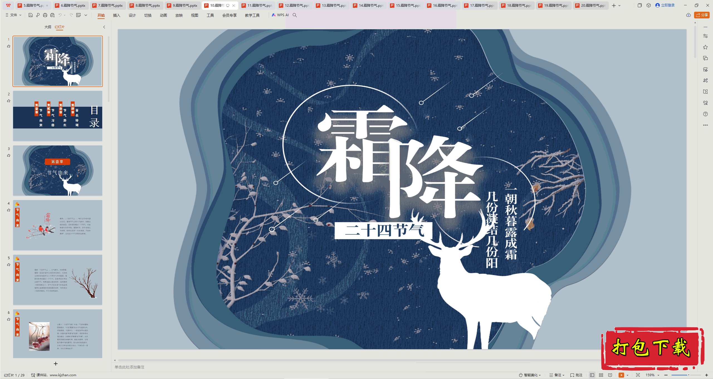Click the star icon beside slide 3 thumbnail
The image size is (713, 379).
click(9, 156)
